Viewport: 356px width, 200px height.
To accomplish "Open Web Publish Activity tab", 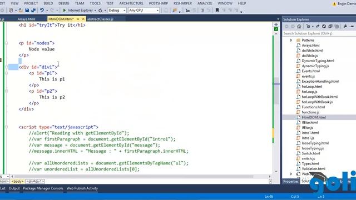I will tap(82, 188).
